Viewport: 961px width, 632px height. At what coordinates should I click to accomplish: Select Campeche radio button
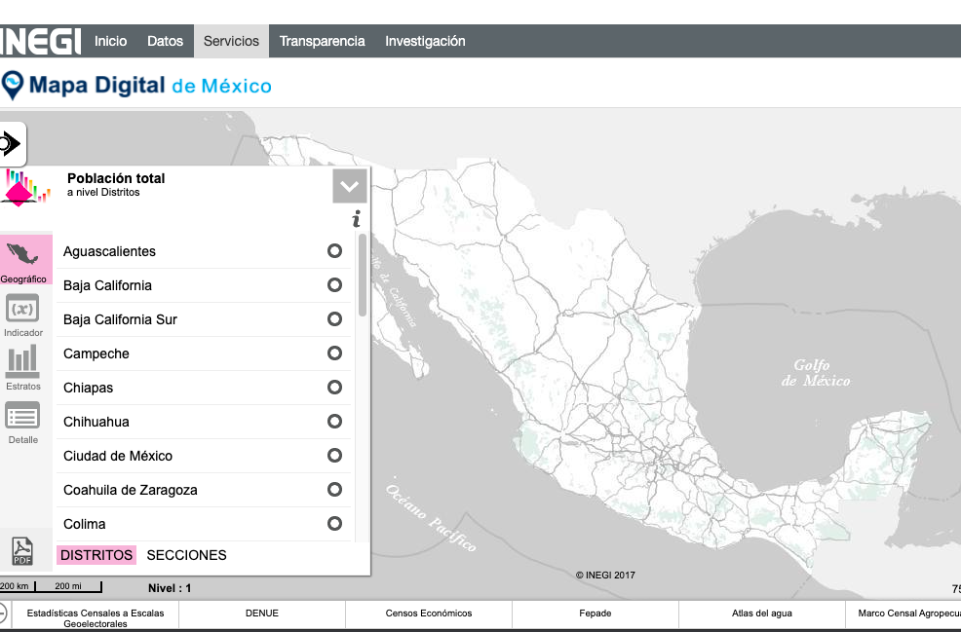tap(334, 353)
